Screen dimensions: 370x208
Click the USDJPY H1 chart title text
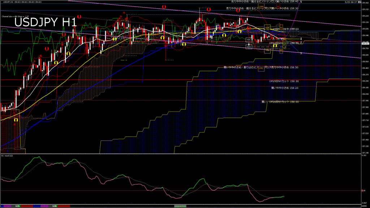(x=46, y=22)
